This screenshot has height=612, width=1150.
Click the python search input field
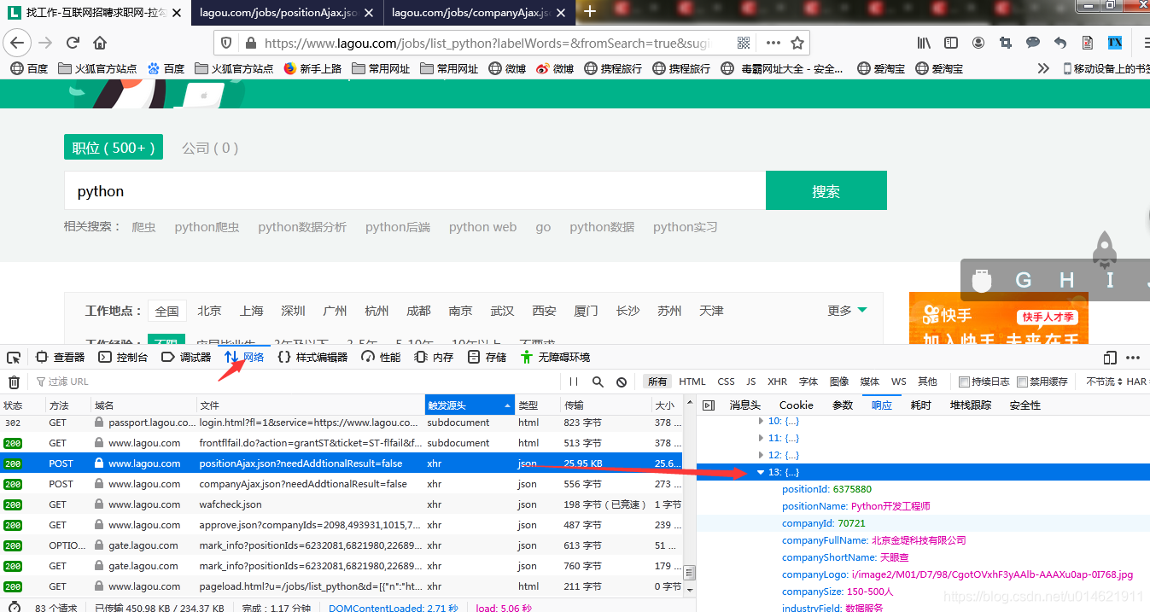pos(415,190)
